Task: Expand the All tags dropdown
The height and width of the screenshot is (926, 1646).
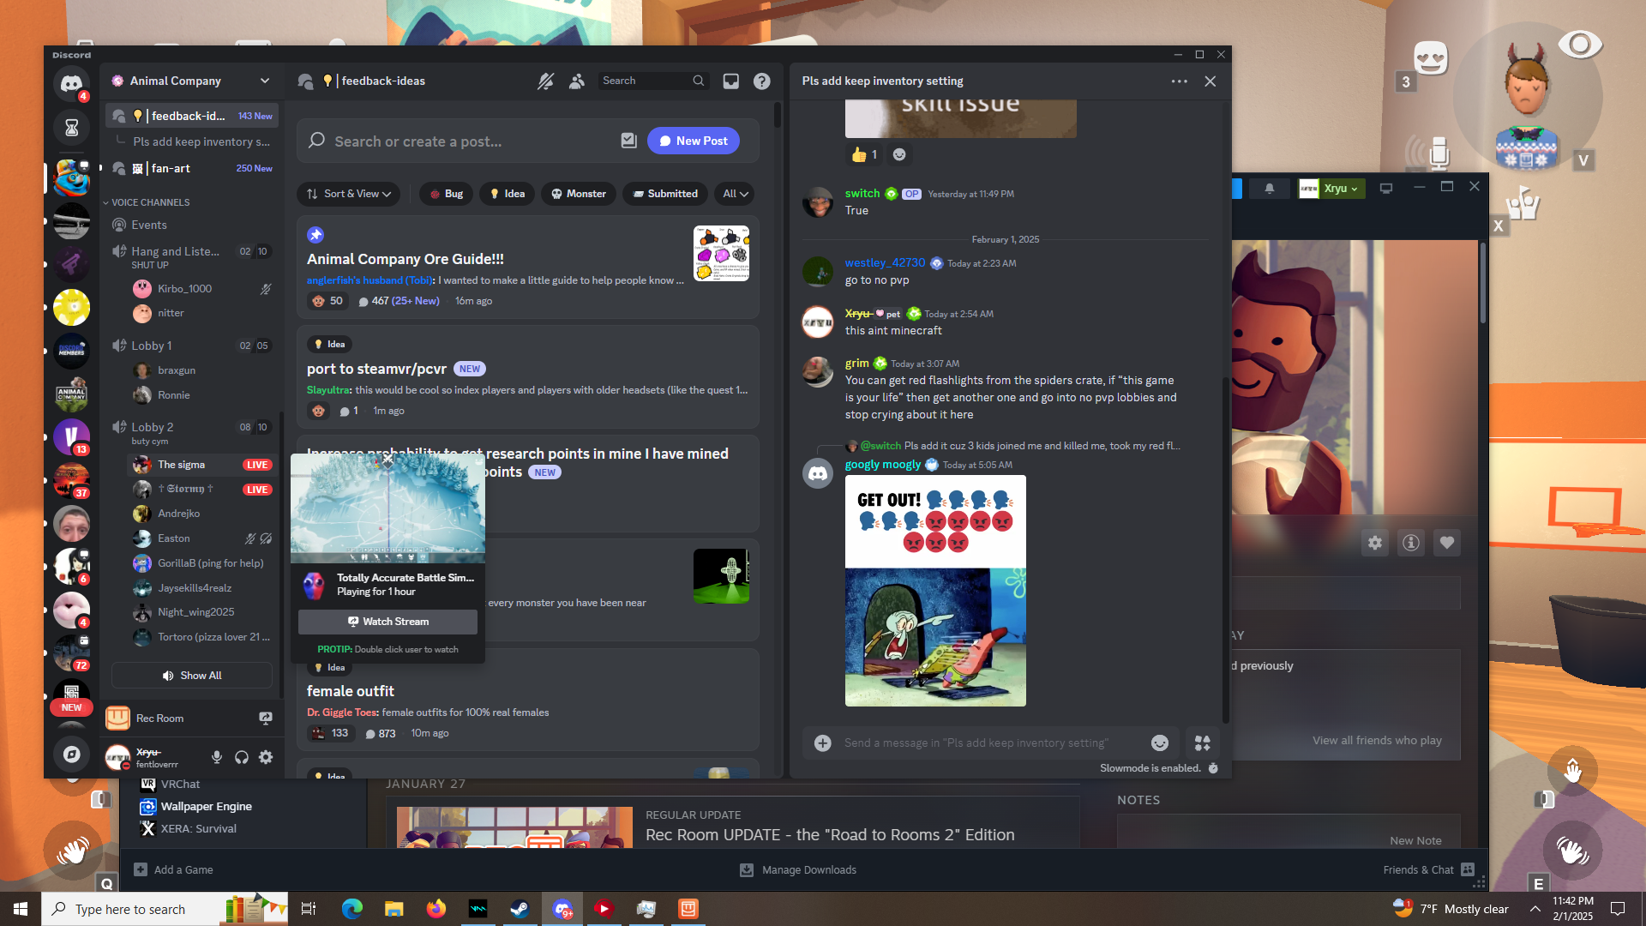Action: tap(735, 194)
